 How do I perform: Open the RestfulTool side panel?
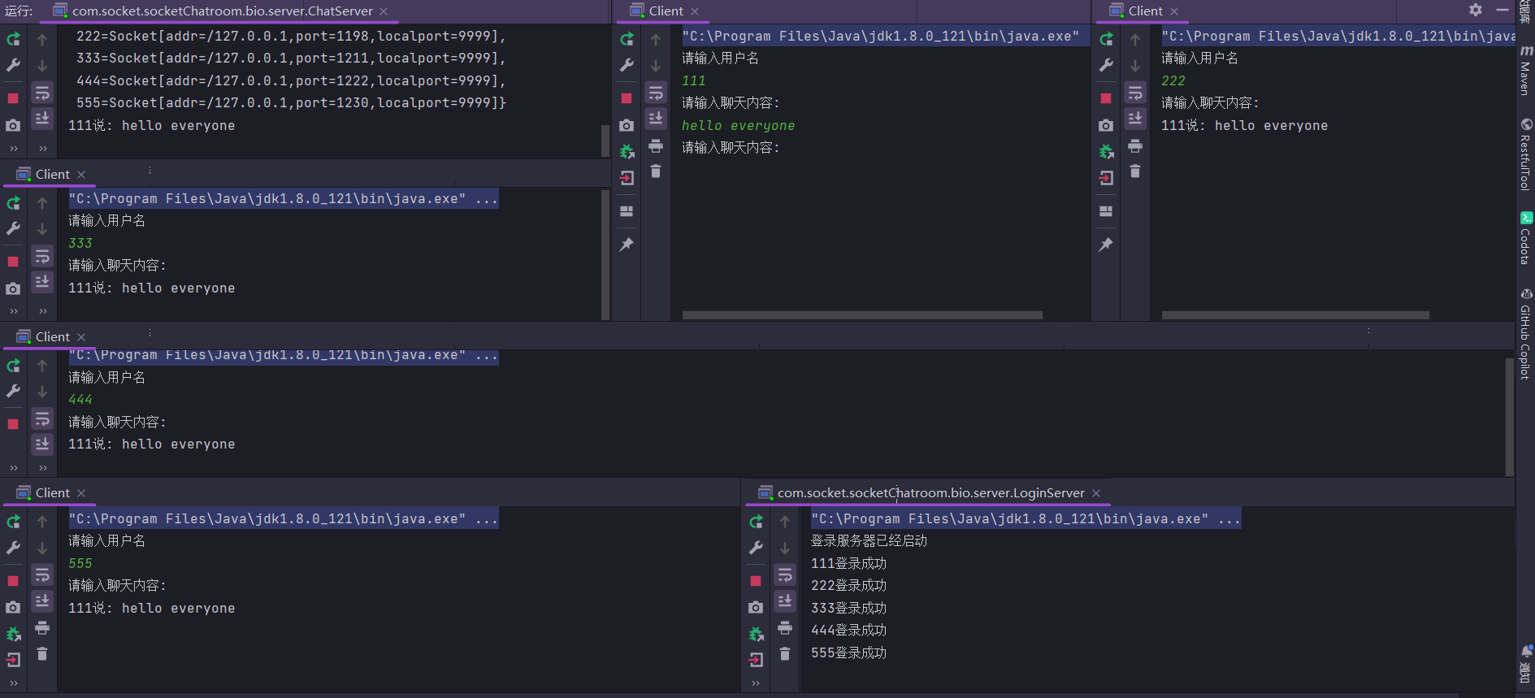tap(1525, 154)
